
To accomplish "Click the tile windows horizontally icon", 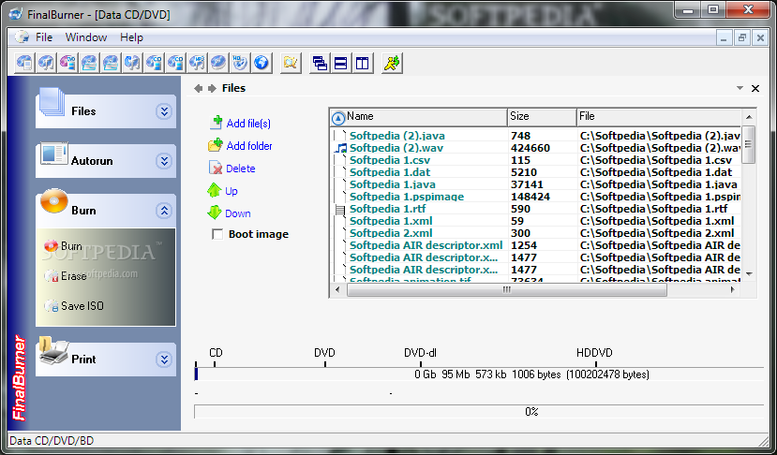I will (x=341, y=63).
